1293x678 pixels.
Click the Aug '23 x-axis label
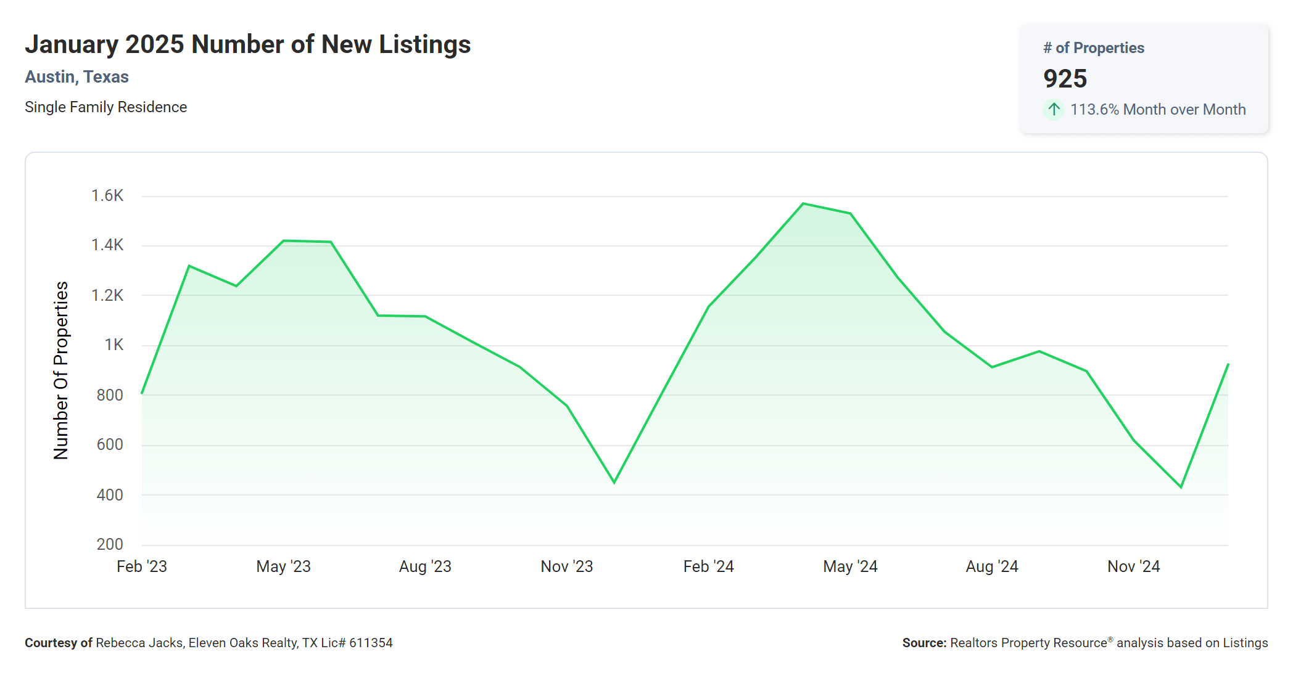click(425, 566)
